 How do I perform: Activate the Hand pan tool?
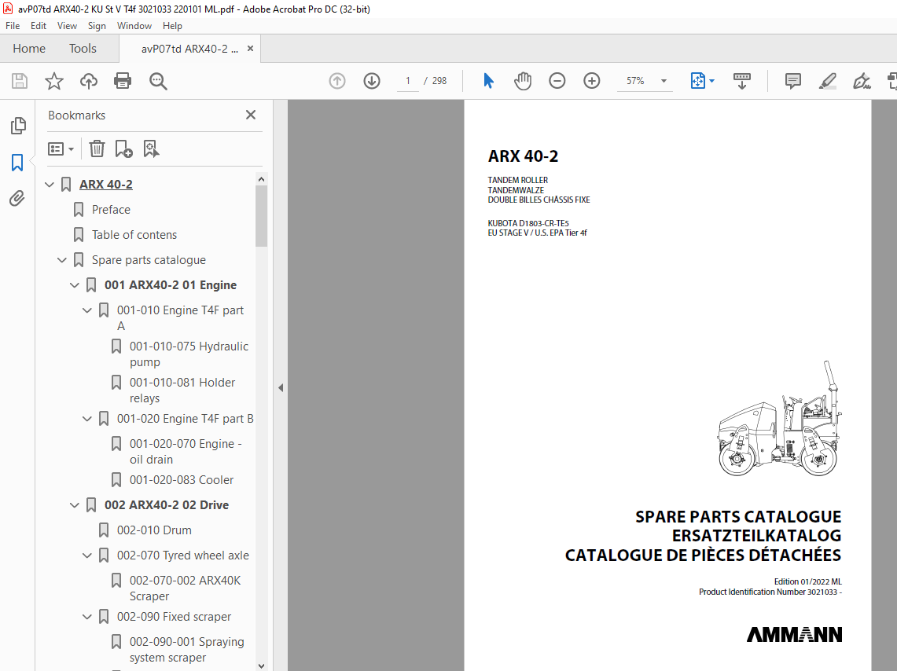[522, 81]
